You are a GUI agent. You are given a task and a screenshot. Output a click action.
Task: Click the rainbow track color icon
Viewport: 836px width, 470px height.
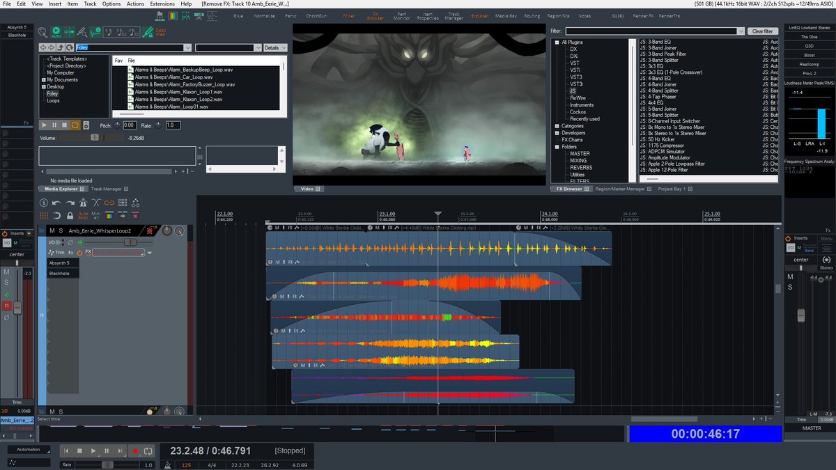(x=109, y=216)
